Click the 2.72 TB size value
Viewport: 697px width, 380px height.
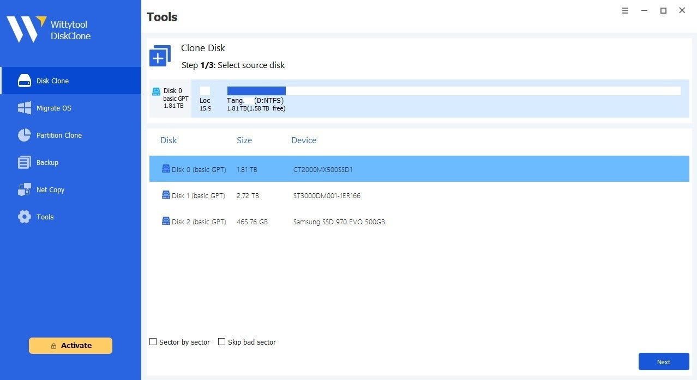[x=248, y=196]
